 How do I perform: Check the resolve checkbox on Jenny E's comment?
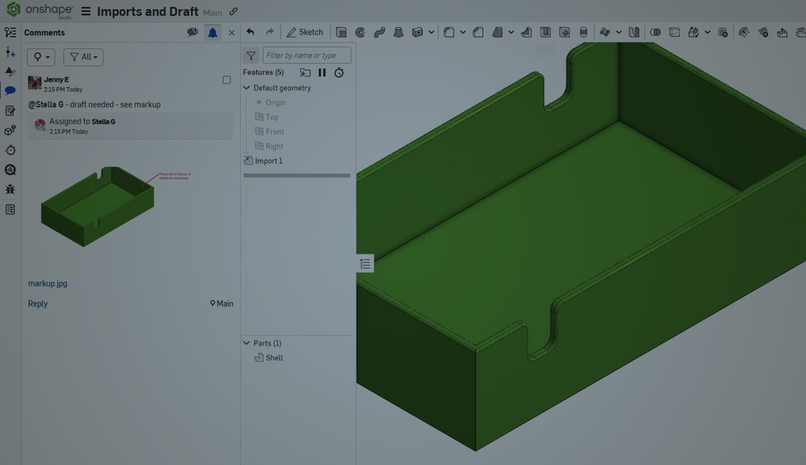tap(227, 80)
